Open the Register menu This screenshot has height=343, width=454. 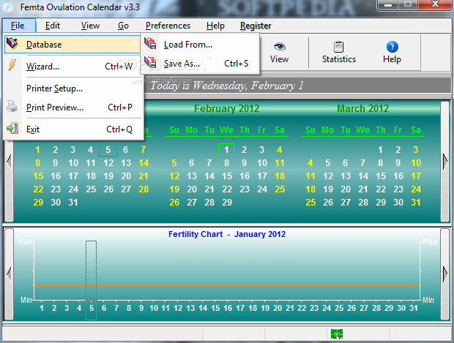[256, 26]
